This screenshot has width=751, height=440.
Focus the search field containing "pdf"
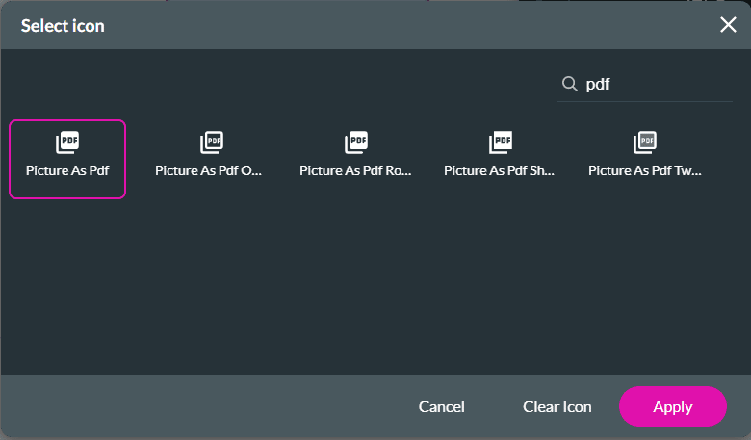[655, 85]
